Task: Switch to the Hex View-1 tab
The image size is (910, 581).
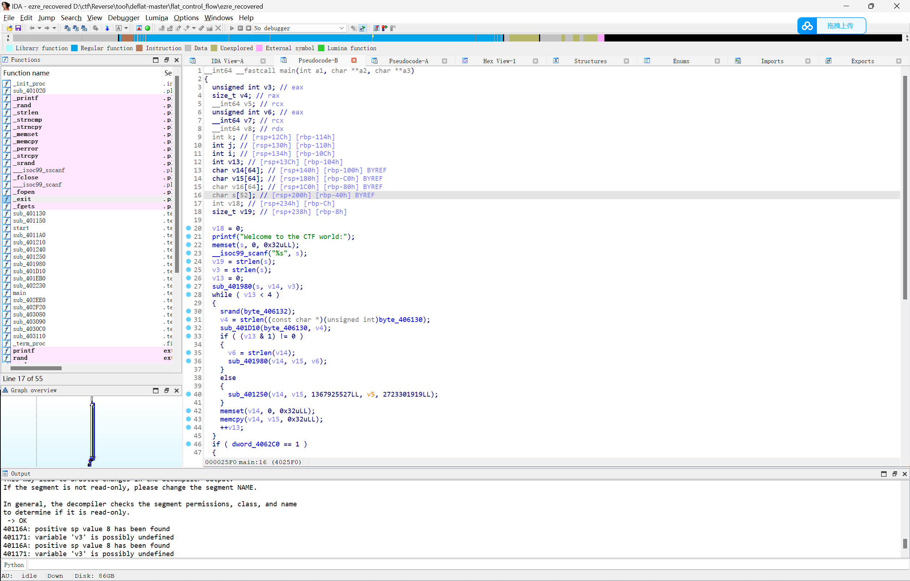Action: (x=499, y=61)
